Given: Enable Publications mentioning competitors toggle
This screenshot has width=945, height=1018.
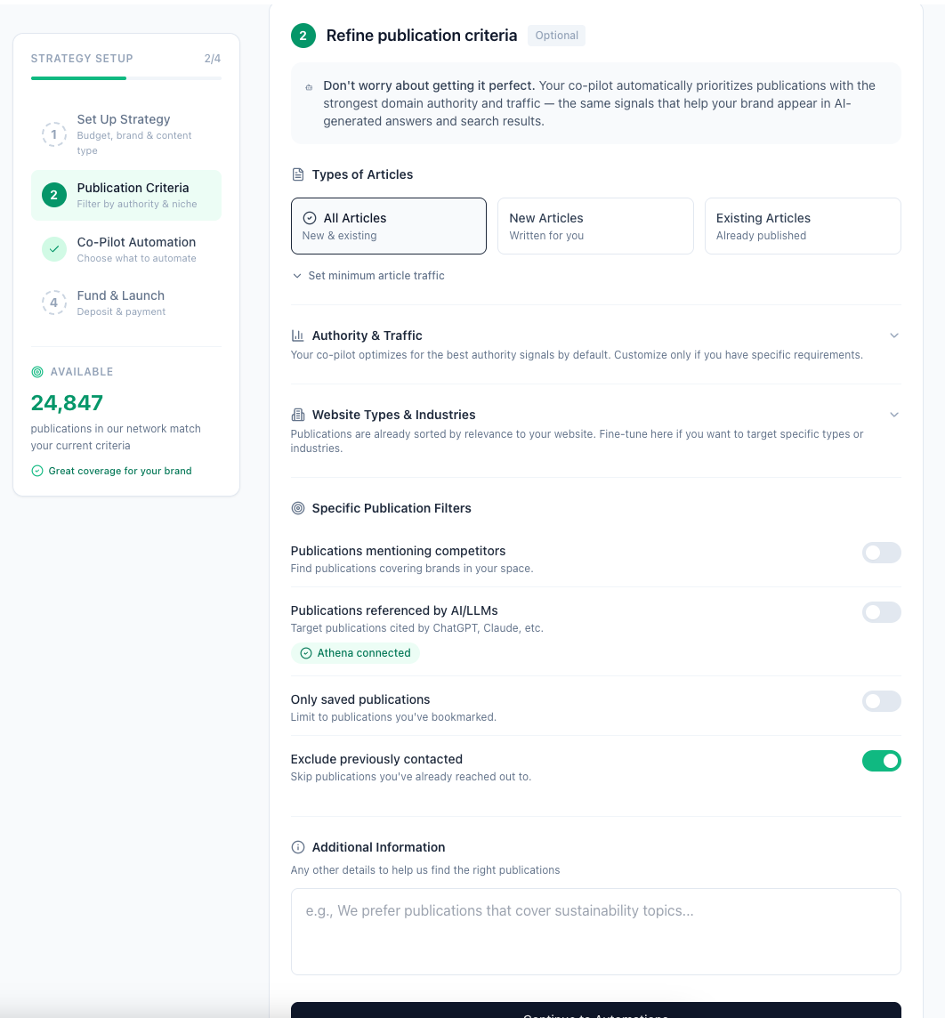Looking at the screenshot, I should (881, 553).
